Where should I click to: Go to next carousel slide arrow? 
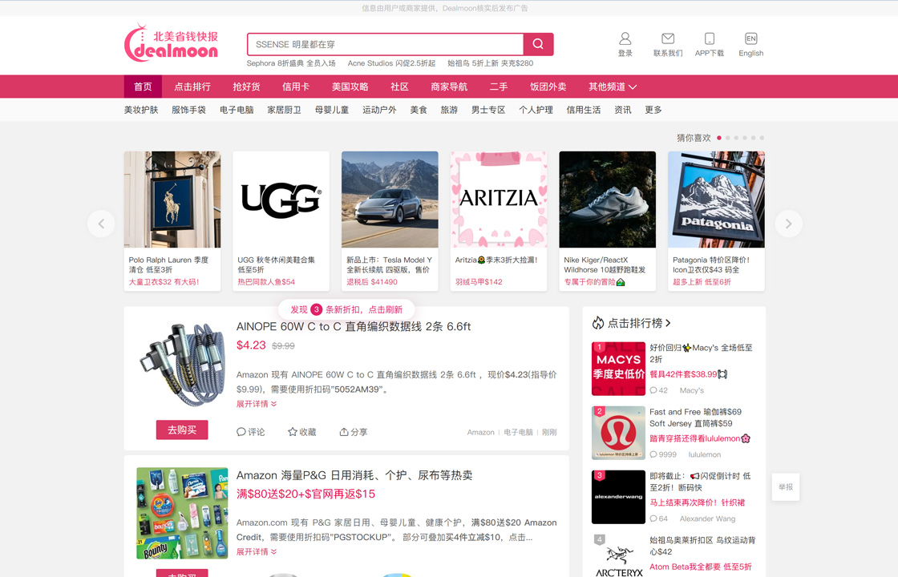[789, 224]
